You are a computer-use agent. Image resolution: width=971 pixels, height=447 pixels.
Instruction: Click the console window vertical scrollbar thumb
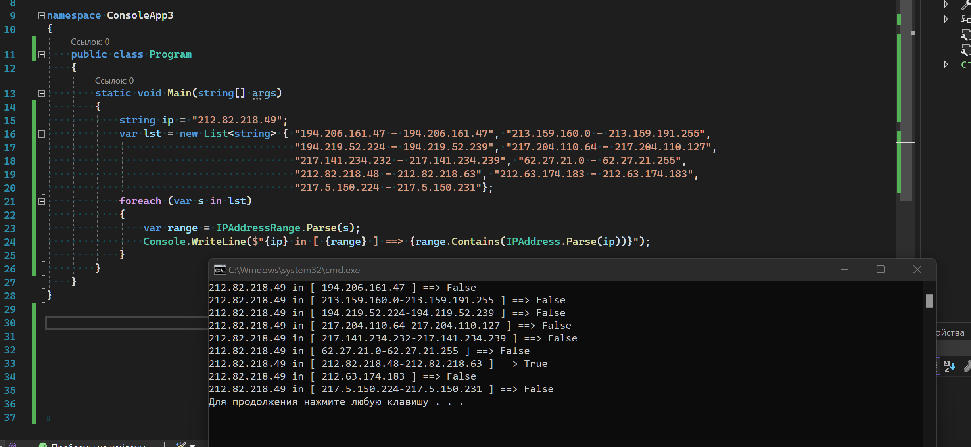pyautogui.click(x=929, y=301)
